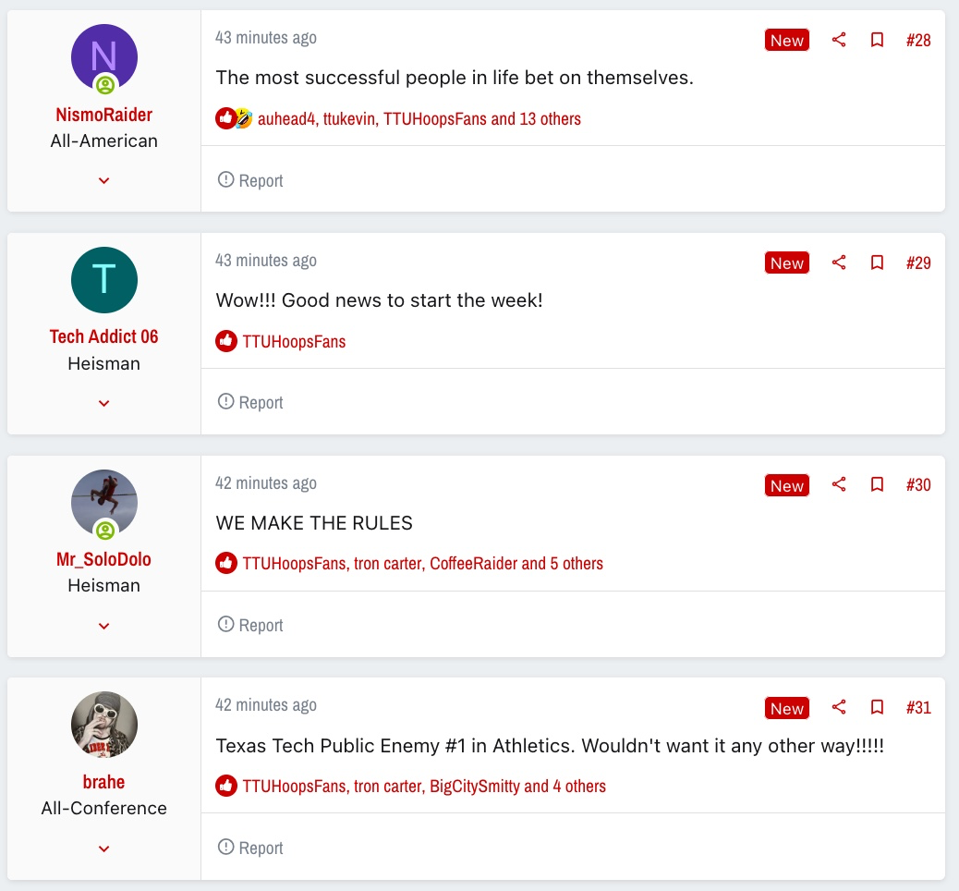Viewport: 959px width, 891px height.
Task: Bookmark post #31
Action: 877,707
